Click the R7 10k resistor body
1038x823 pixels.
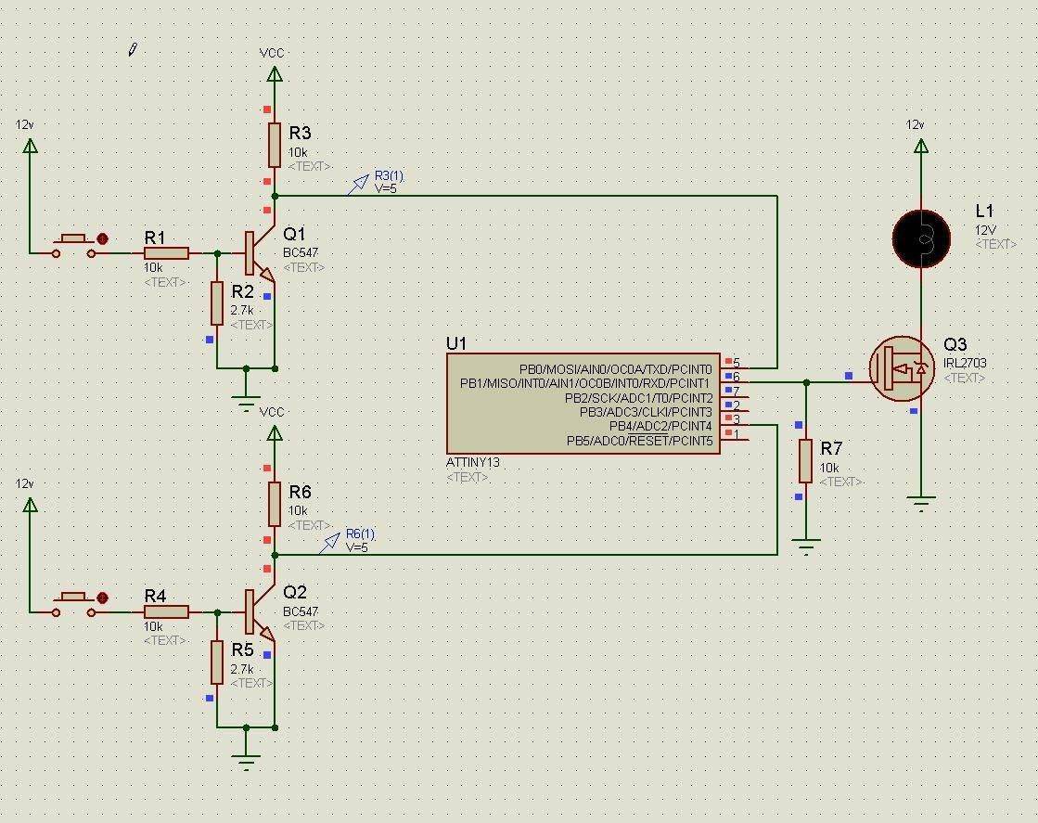click(805, 461)
